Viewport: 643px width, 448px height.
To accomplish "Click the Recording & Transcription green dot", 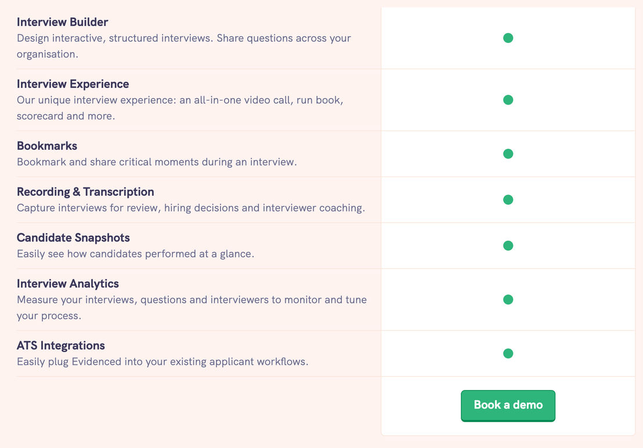I will pos(508,200).
